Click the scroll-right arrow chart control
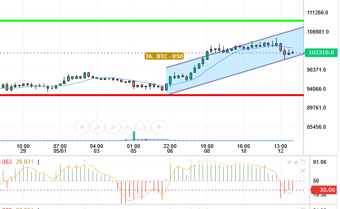The image size is (340, 209). [159, 127]
